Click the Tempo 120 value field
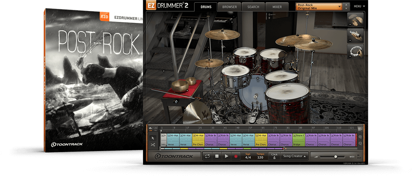Screen dimensions: 412x177 260,156
